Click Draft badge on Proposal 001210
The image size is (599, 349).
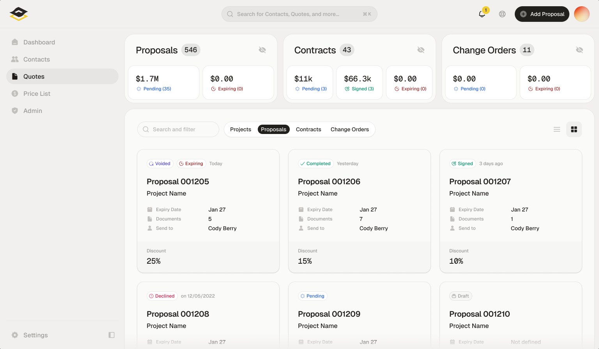pos(461,296)
